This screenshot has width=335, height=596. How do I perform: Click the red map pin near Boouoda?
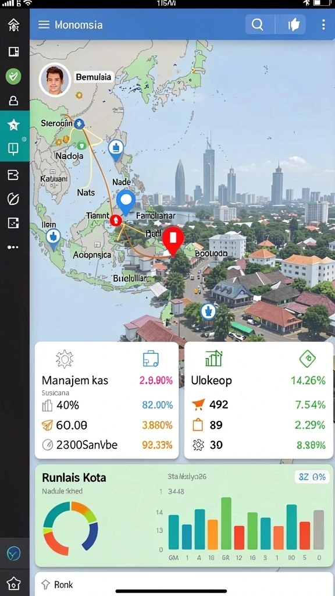point(173,240)
